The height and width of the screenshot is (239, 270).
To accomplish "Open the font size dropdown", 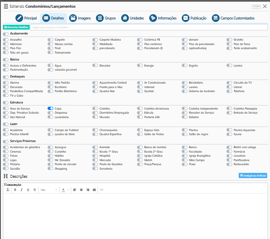I will click(x=48, y=189).
